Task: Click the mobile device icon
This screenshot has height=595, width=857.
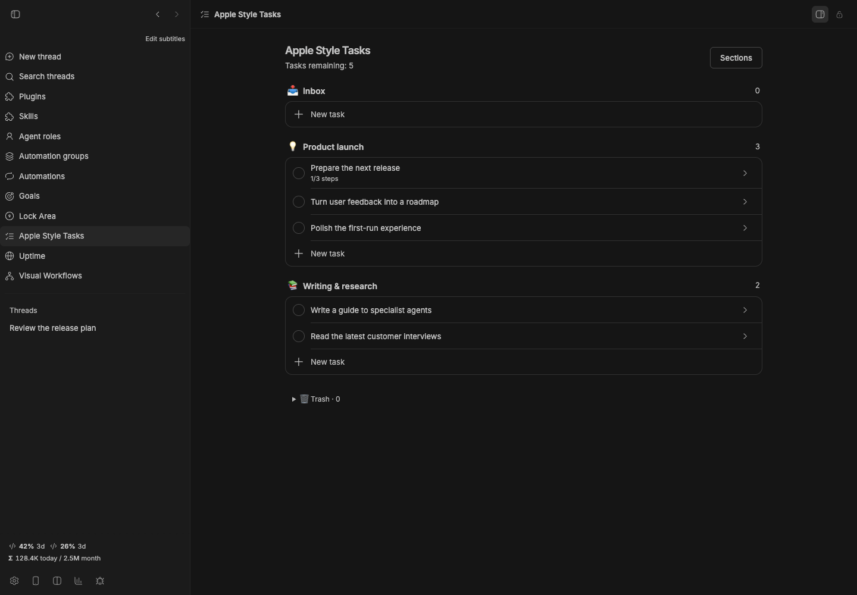Action: pos(36,581)
